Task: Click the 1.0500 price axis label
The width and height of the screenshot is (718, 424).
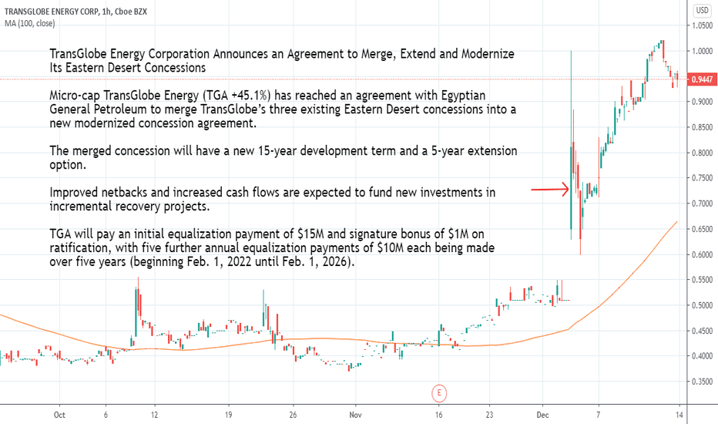Action: (702, 25)
